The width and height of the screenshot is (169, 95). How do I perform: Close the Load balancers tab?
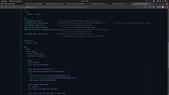(87, 4)
